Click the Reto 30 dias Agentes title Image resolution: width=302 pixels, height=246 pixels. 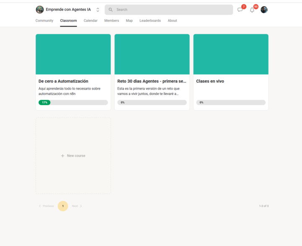pos(152,81)
